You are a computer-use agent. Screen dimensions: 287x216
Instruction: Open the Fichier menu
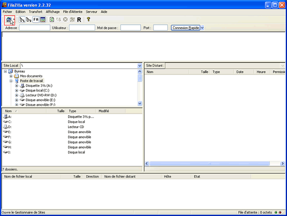(x=7, y=12)
